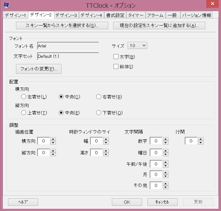Increase その他 spacing with up arrow
The image size is (221, 211).
166,184
